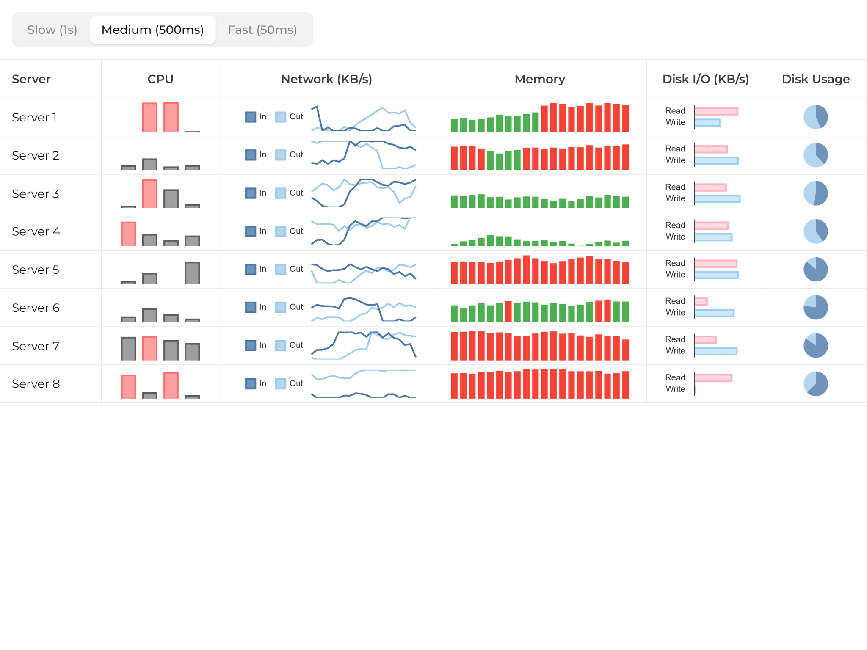Toggle the Out legend swatch for Server 8

click(x=280, y=383)
